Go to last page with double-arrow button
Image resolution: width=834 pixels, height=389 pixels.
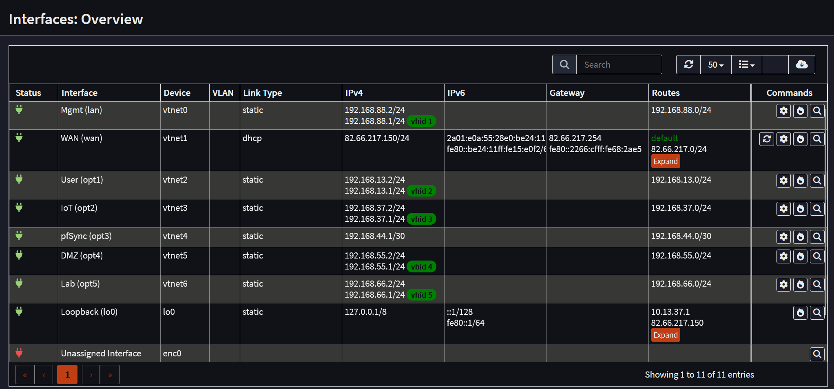click(110, 375)
